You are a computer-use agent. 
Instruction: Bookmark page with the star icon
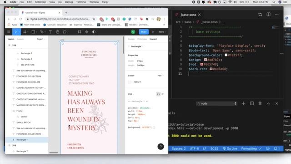[94, 19]
